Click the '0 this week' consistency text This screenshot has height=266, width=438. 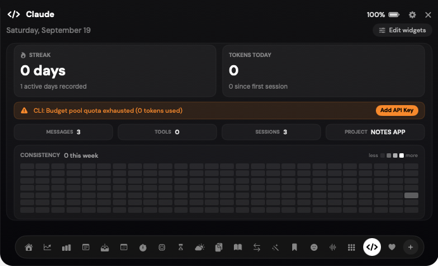(x=81, y=155)
